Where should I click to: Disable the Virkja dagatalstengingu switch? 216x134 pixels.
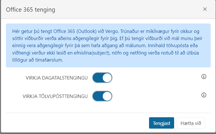(102, 78)
